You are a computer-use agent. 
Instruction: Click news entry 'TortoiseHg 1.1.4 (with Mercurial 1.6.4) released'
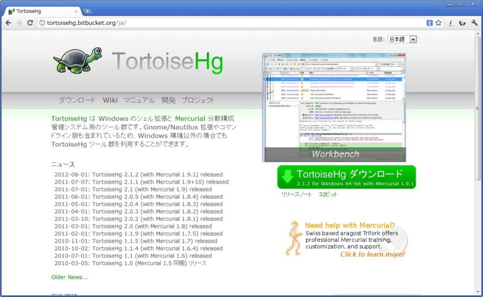coord(158,248)
